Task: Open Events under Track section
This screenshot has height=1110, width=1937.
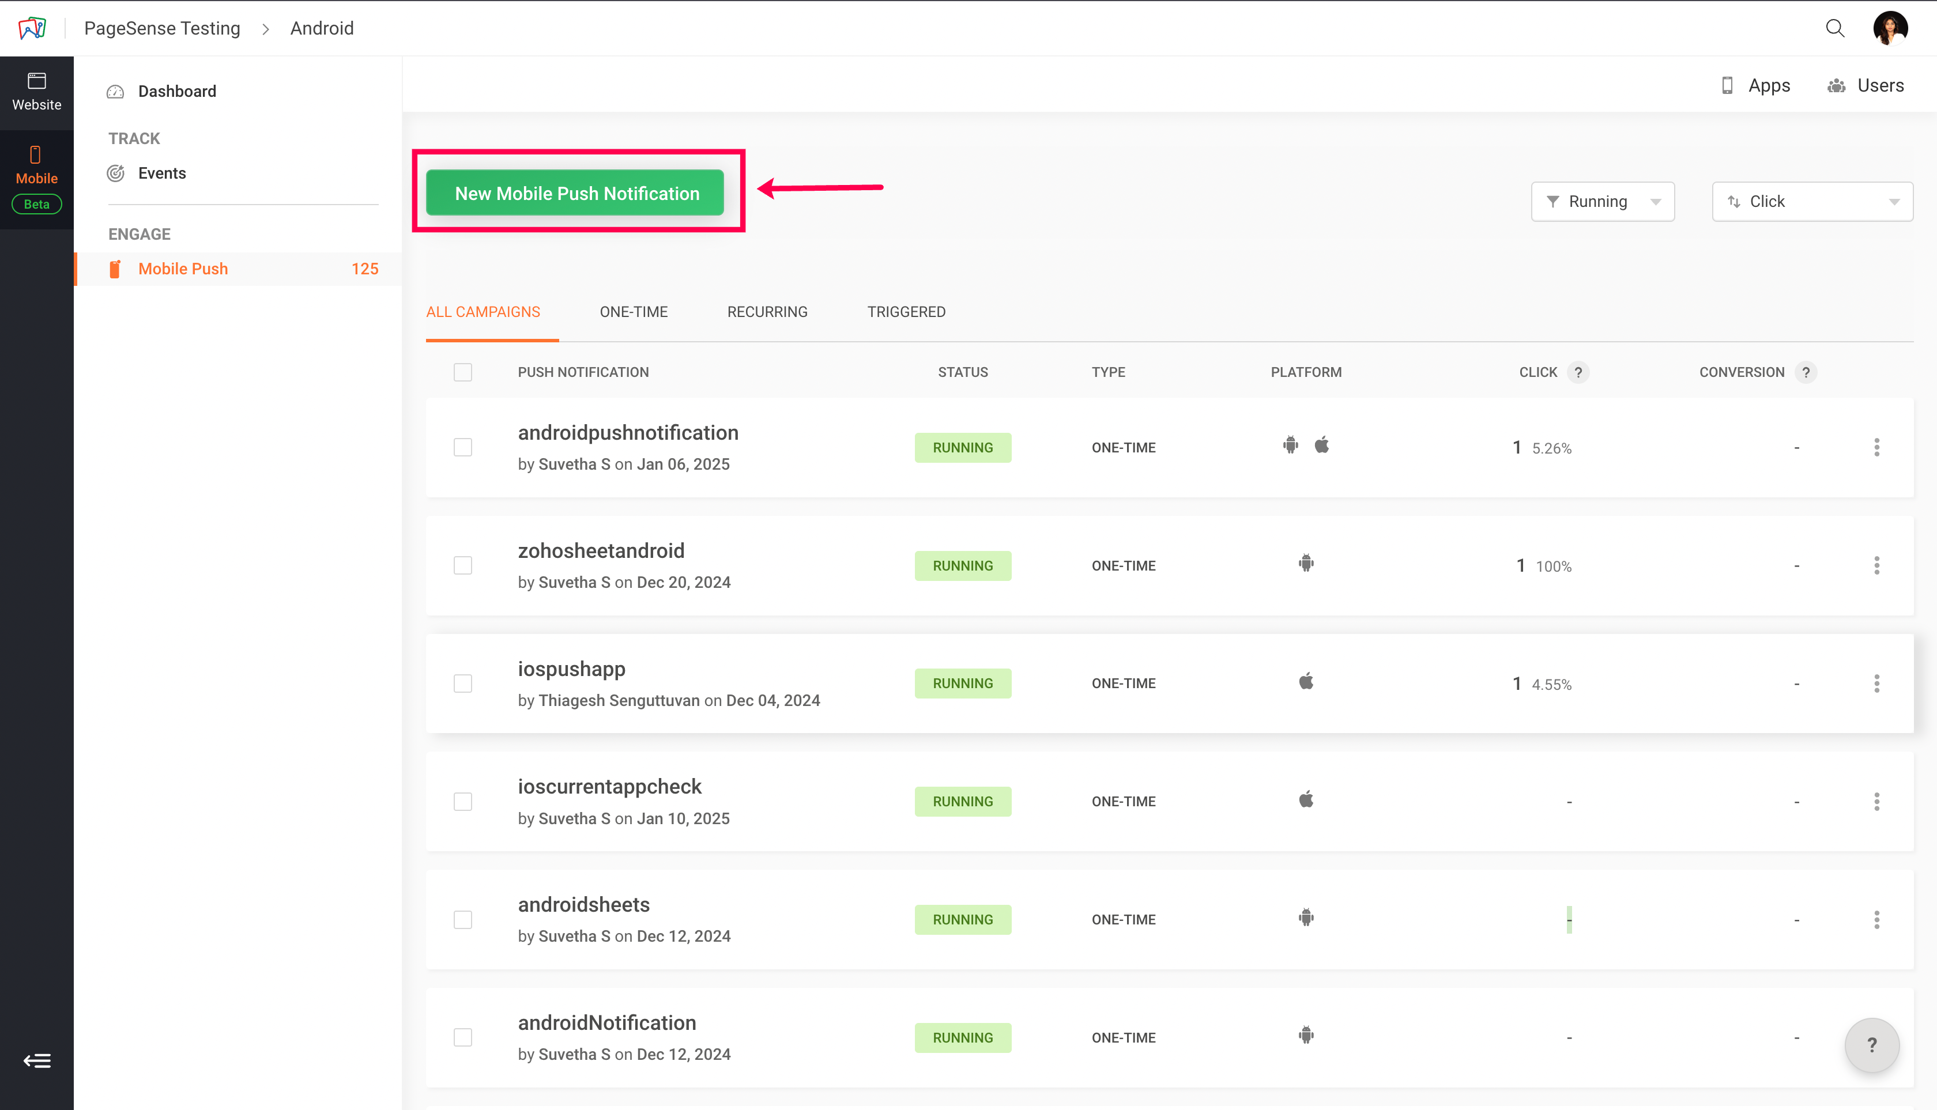Action: 161,173
